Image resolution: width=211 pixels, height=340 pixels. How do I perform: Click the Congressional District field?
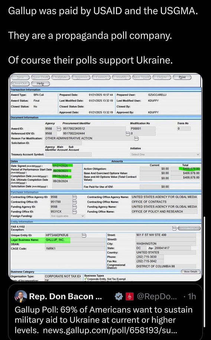pos(166,266)
